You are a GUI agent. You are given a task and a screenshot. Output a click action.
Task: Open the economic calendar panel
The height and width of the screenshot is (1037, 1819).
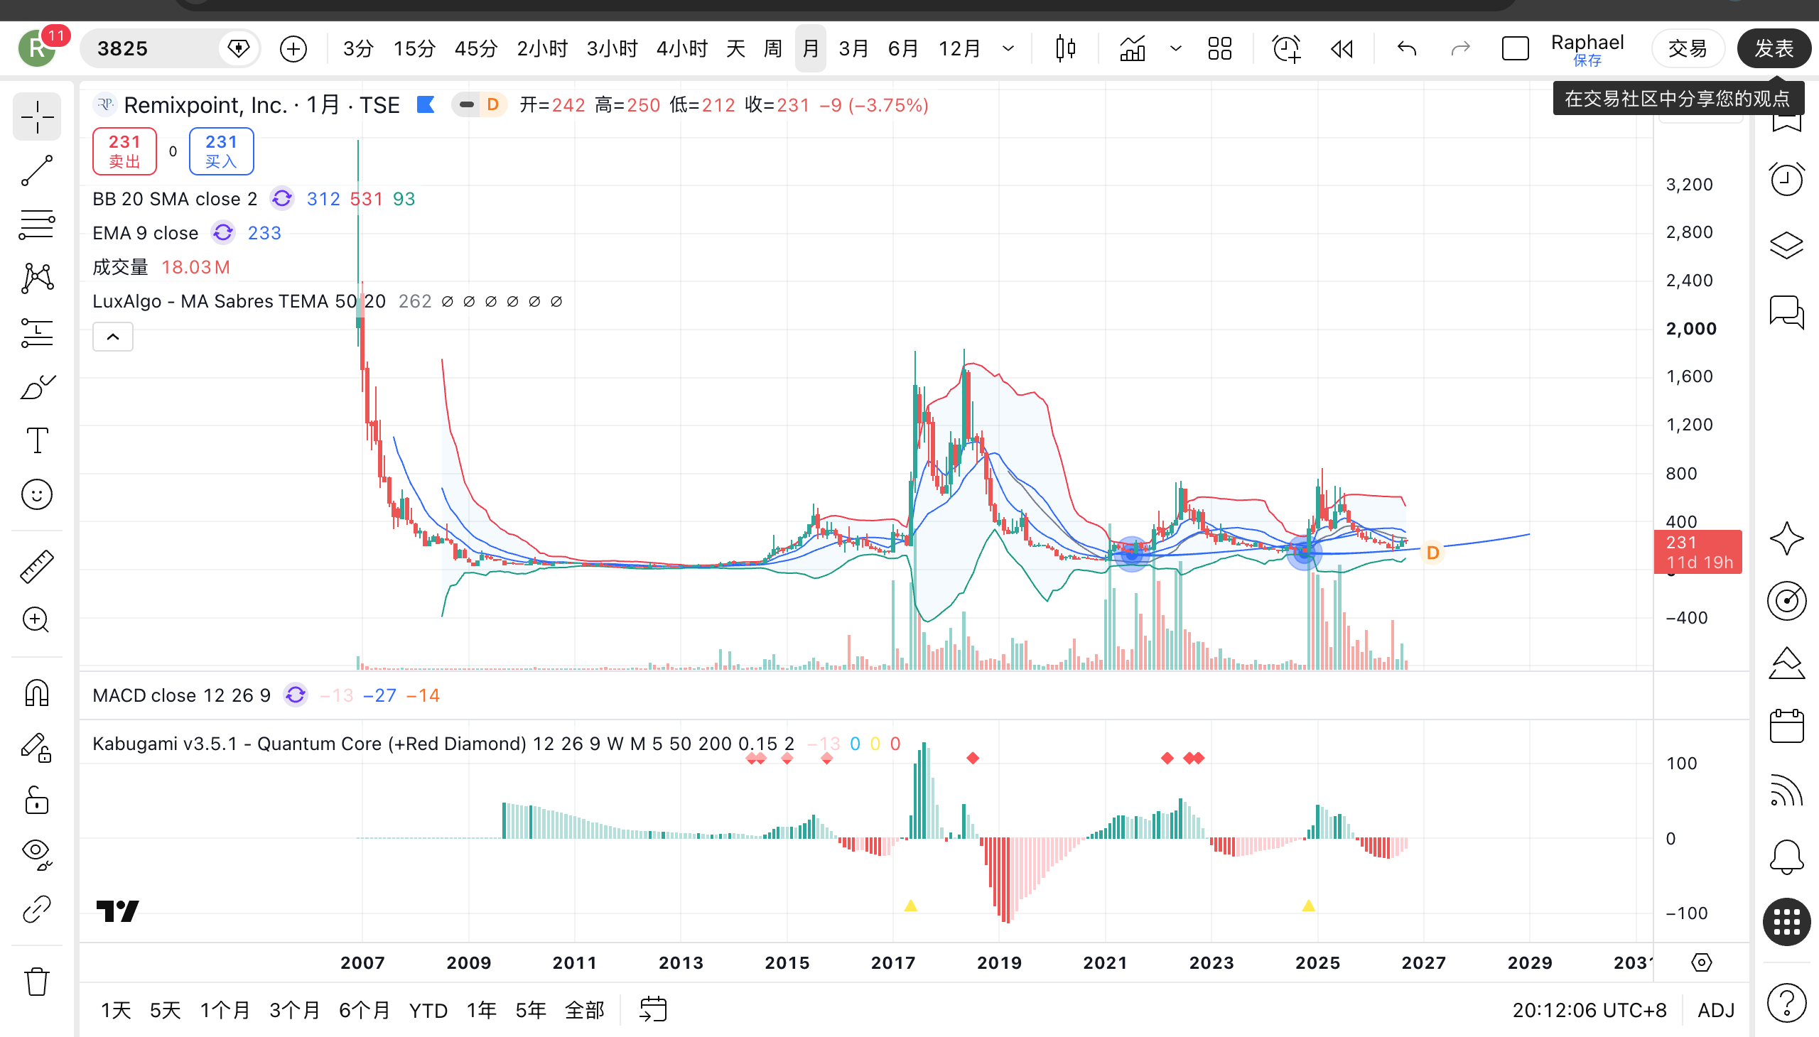pos(1786,727)
